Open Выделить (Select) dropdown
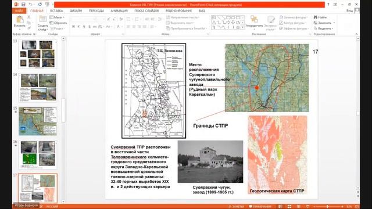Viewport: 372px width, 209px height. pos(324,28)
